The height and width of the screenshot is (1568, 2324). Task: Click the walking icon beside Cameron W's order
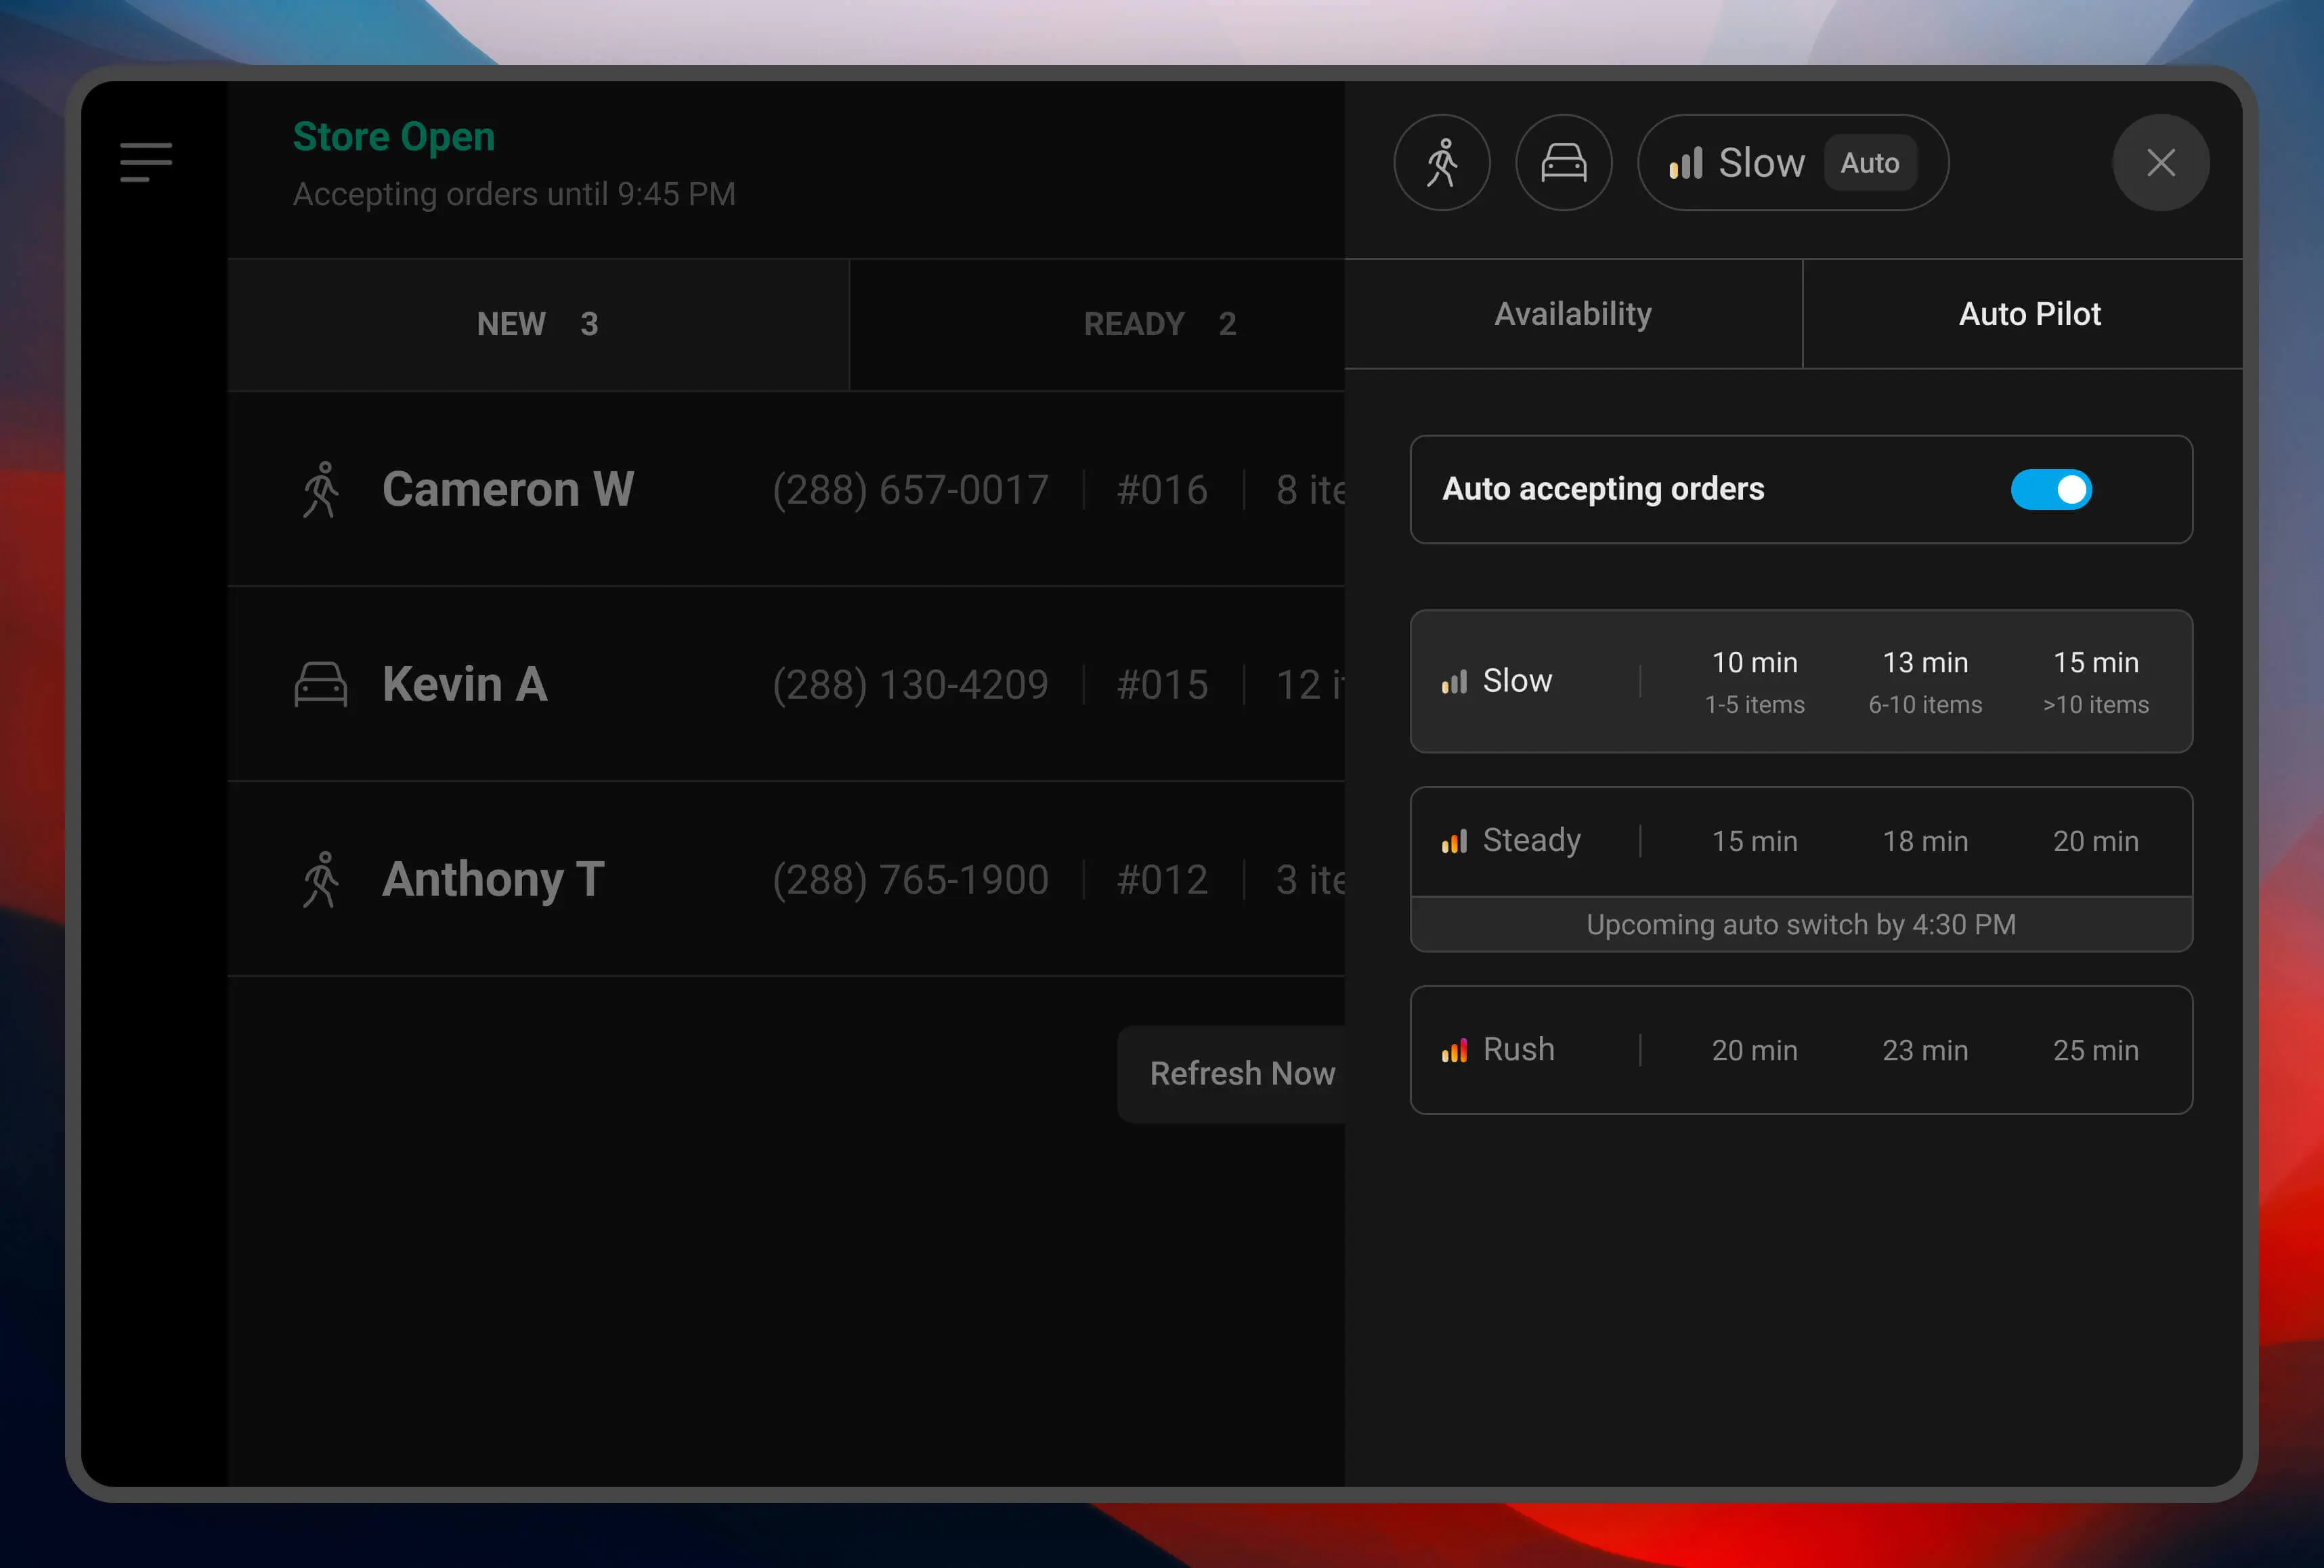click(x=322, y=489)
